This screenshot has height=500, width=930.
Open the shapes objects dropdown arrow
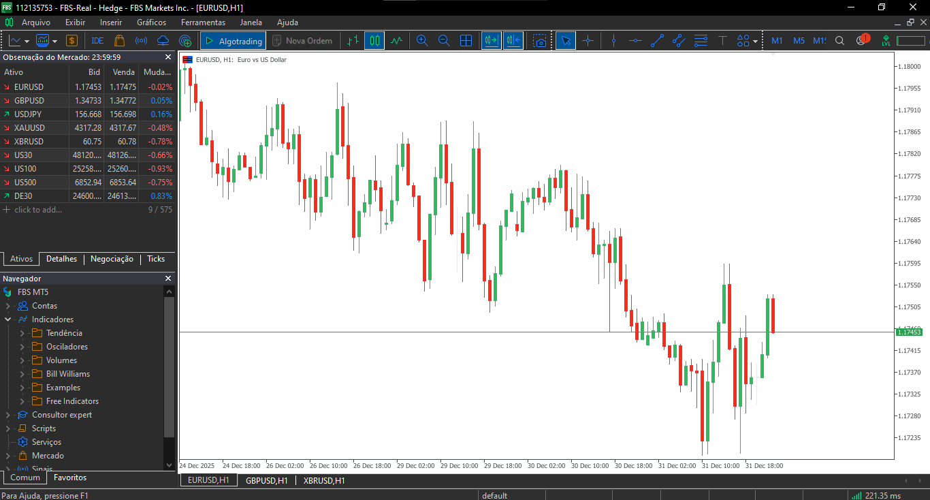[x=756, y=42]
